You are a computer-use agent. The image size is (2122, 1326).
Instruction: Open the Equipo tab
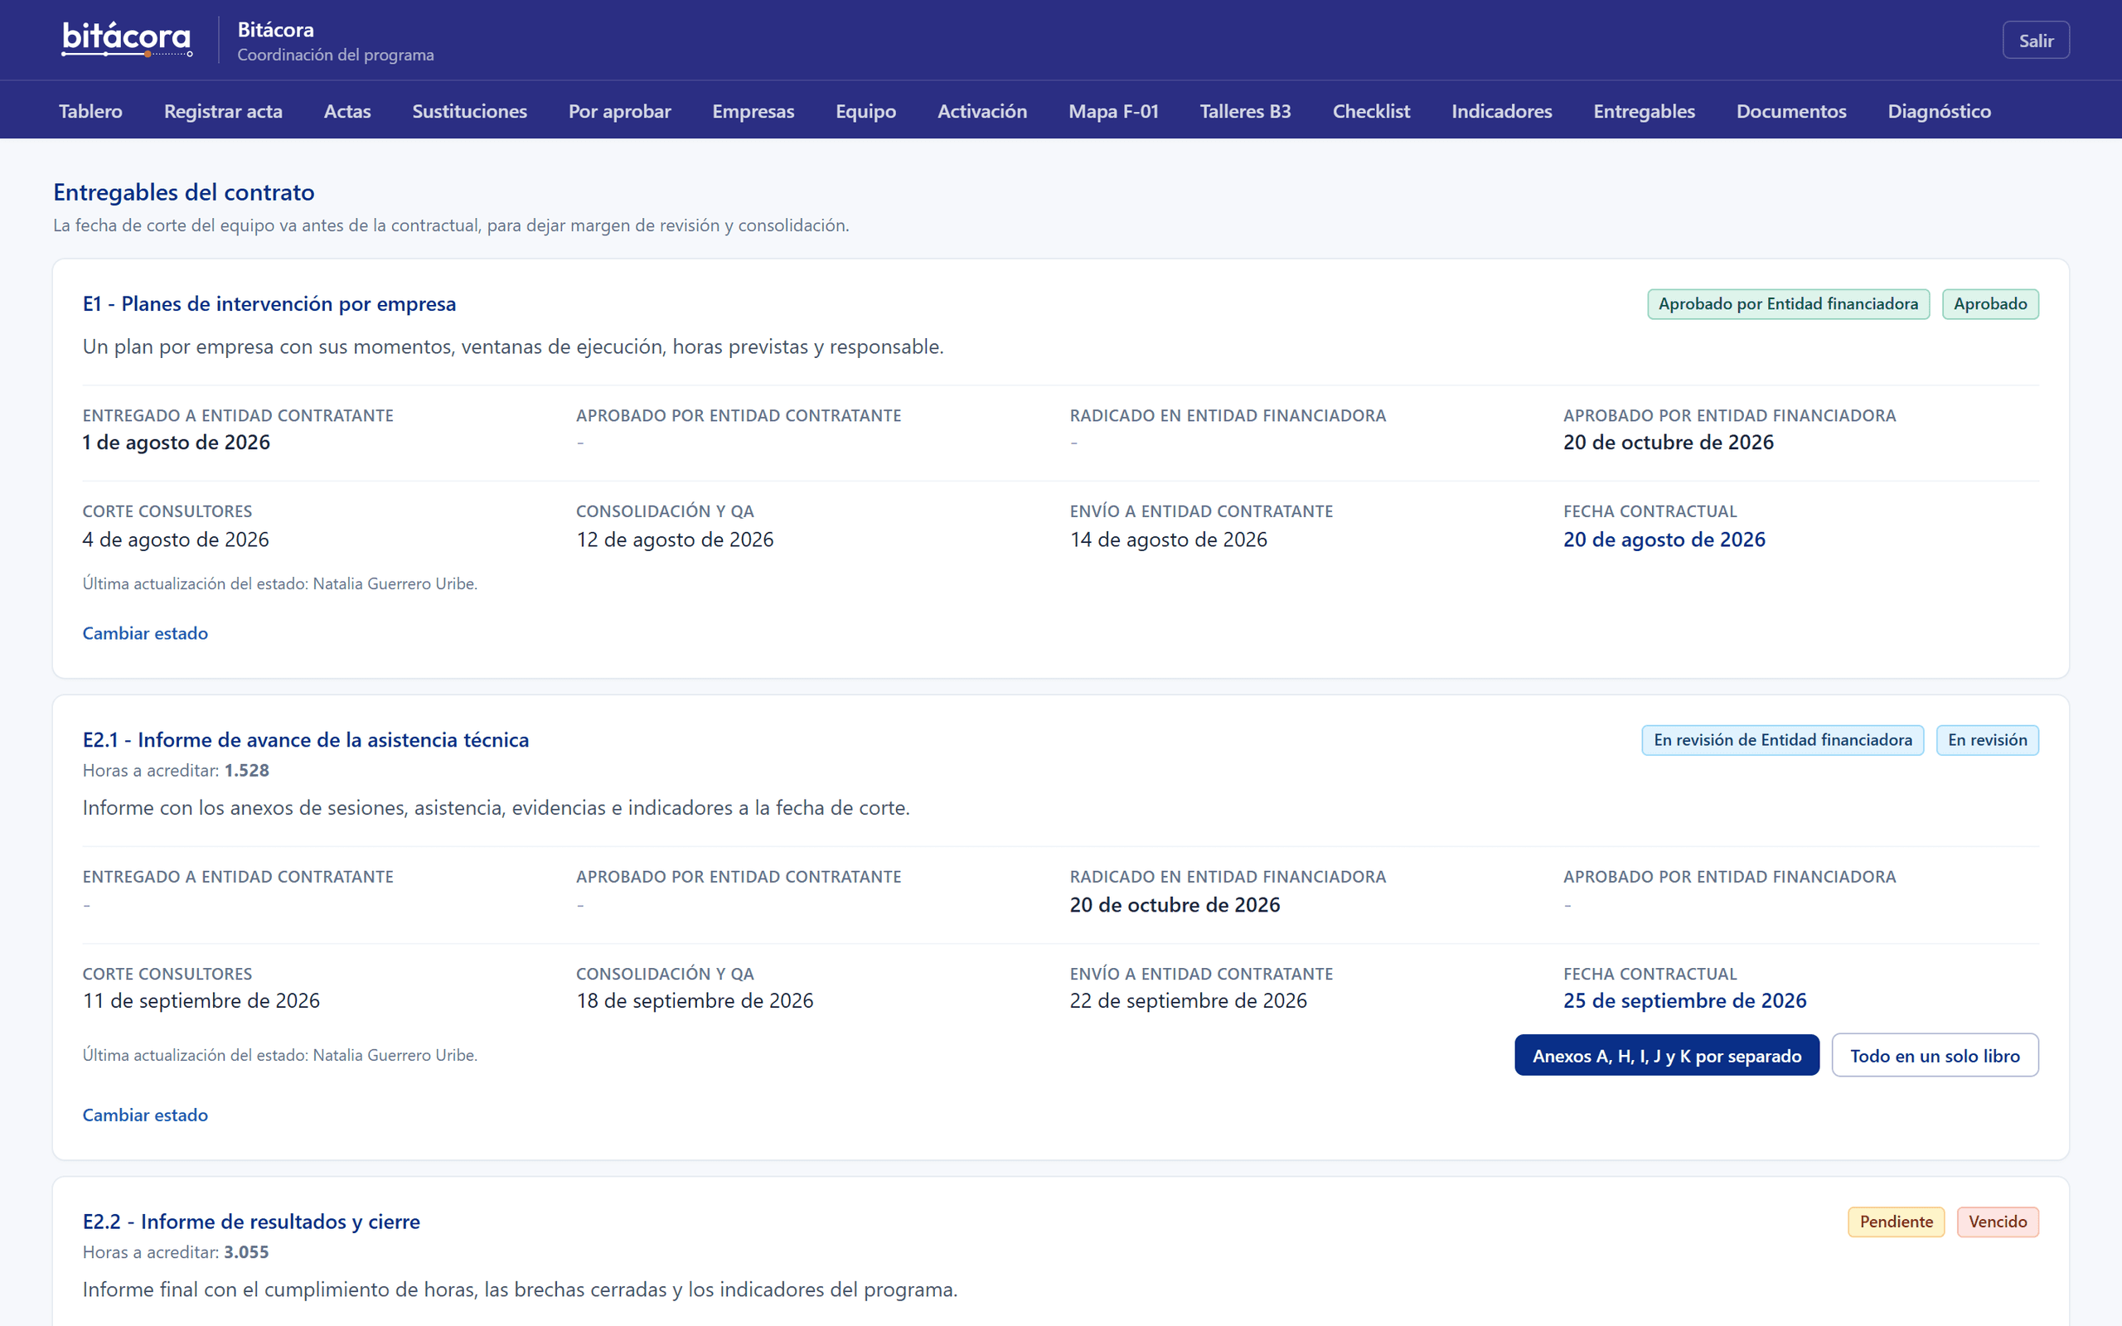865,111
